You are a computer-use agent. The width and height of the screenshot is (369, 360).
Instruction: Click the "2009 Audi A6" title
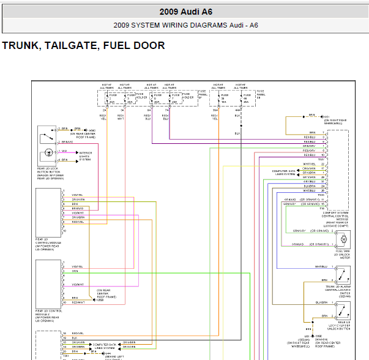tap(185, 12)
